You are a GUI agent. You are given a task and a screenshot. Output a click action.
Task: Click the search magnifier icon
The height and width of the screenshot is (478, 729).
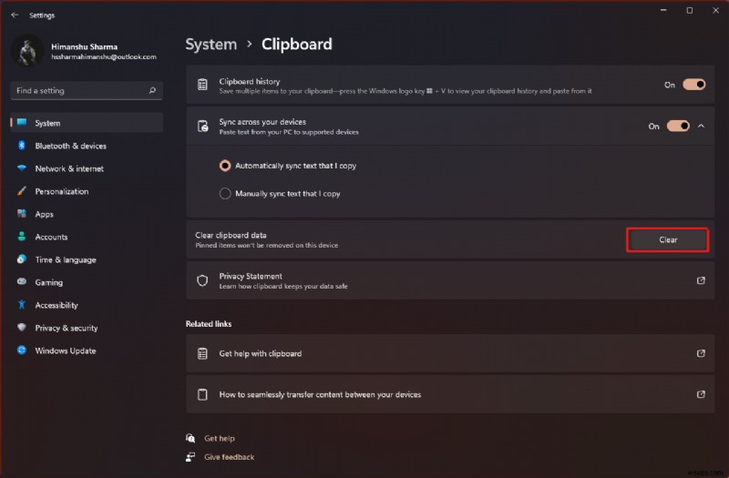click(x=152, y=91)
